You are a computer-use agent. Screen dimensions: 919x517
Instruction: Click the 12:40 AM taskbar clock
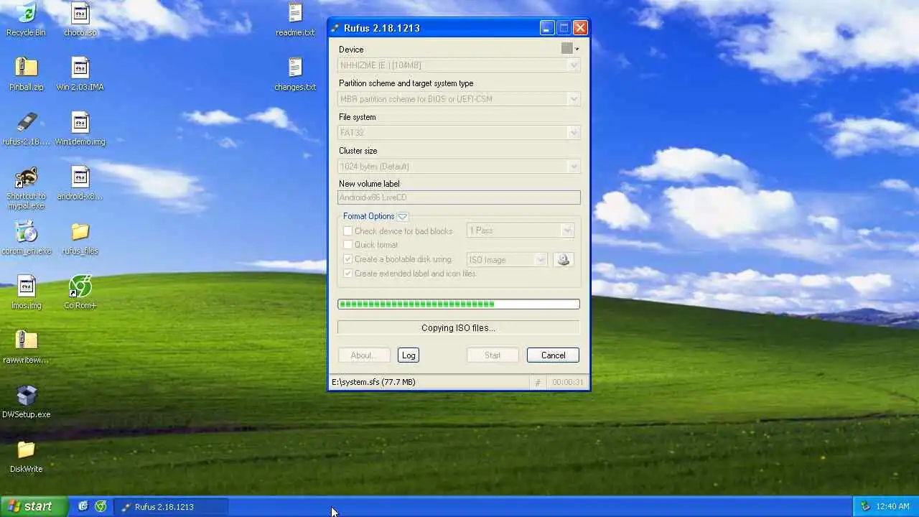892,506
